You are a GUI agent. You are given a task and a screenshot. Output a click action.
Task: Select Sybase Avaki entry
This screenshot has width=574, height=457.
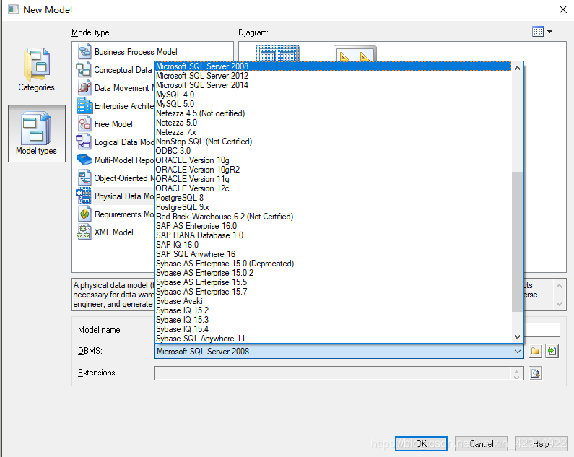point(333,301)
